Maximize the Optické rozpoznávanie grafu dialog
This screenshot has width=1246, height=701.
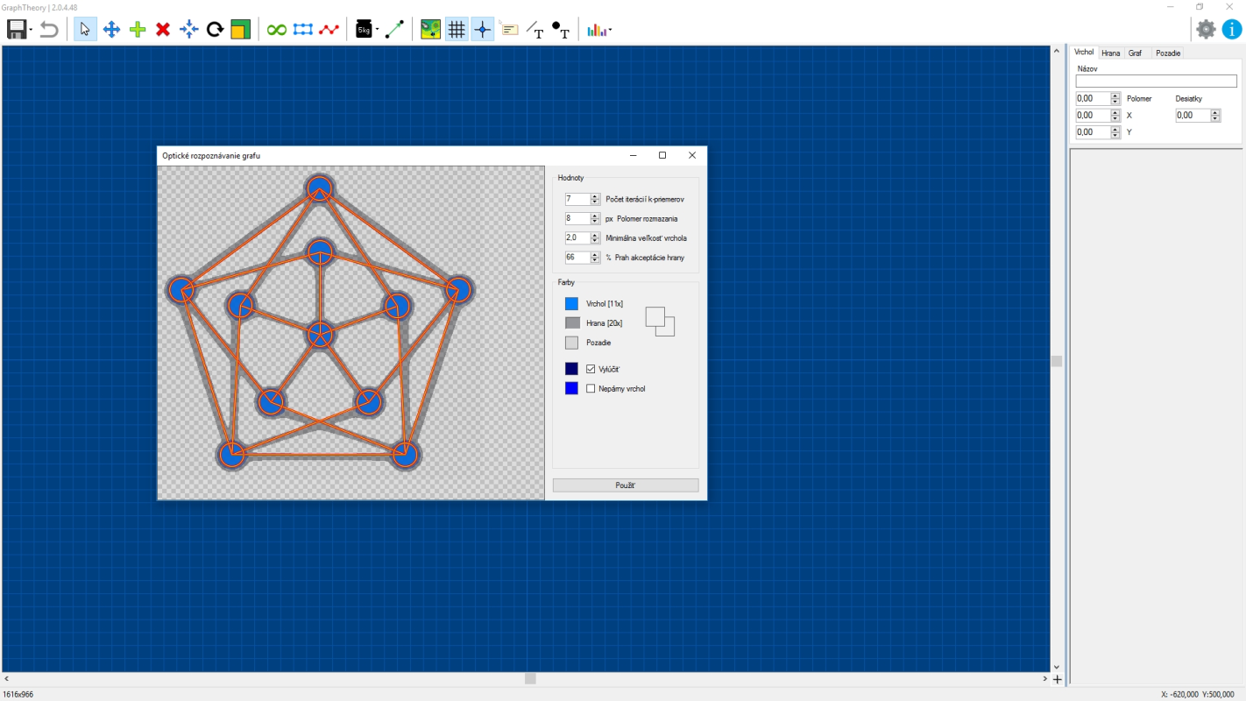[662, 155]
